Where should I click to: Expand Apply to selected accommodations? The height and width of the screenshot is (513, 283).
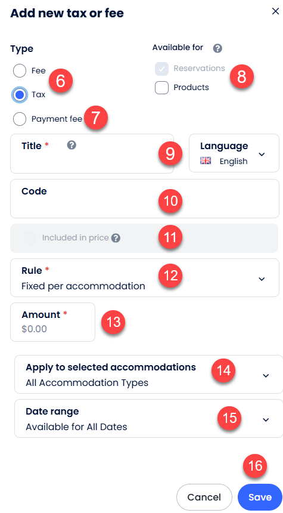[x=149, y=374]
